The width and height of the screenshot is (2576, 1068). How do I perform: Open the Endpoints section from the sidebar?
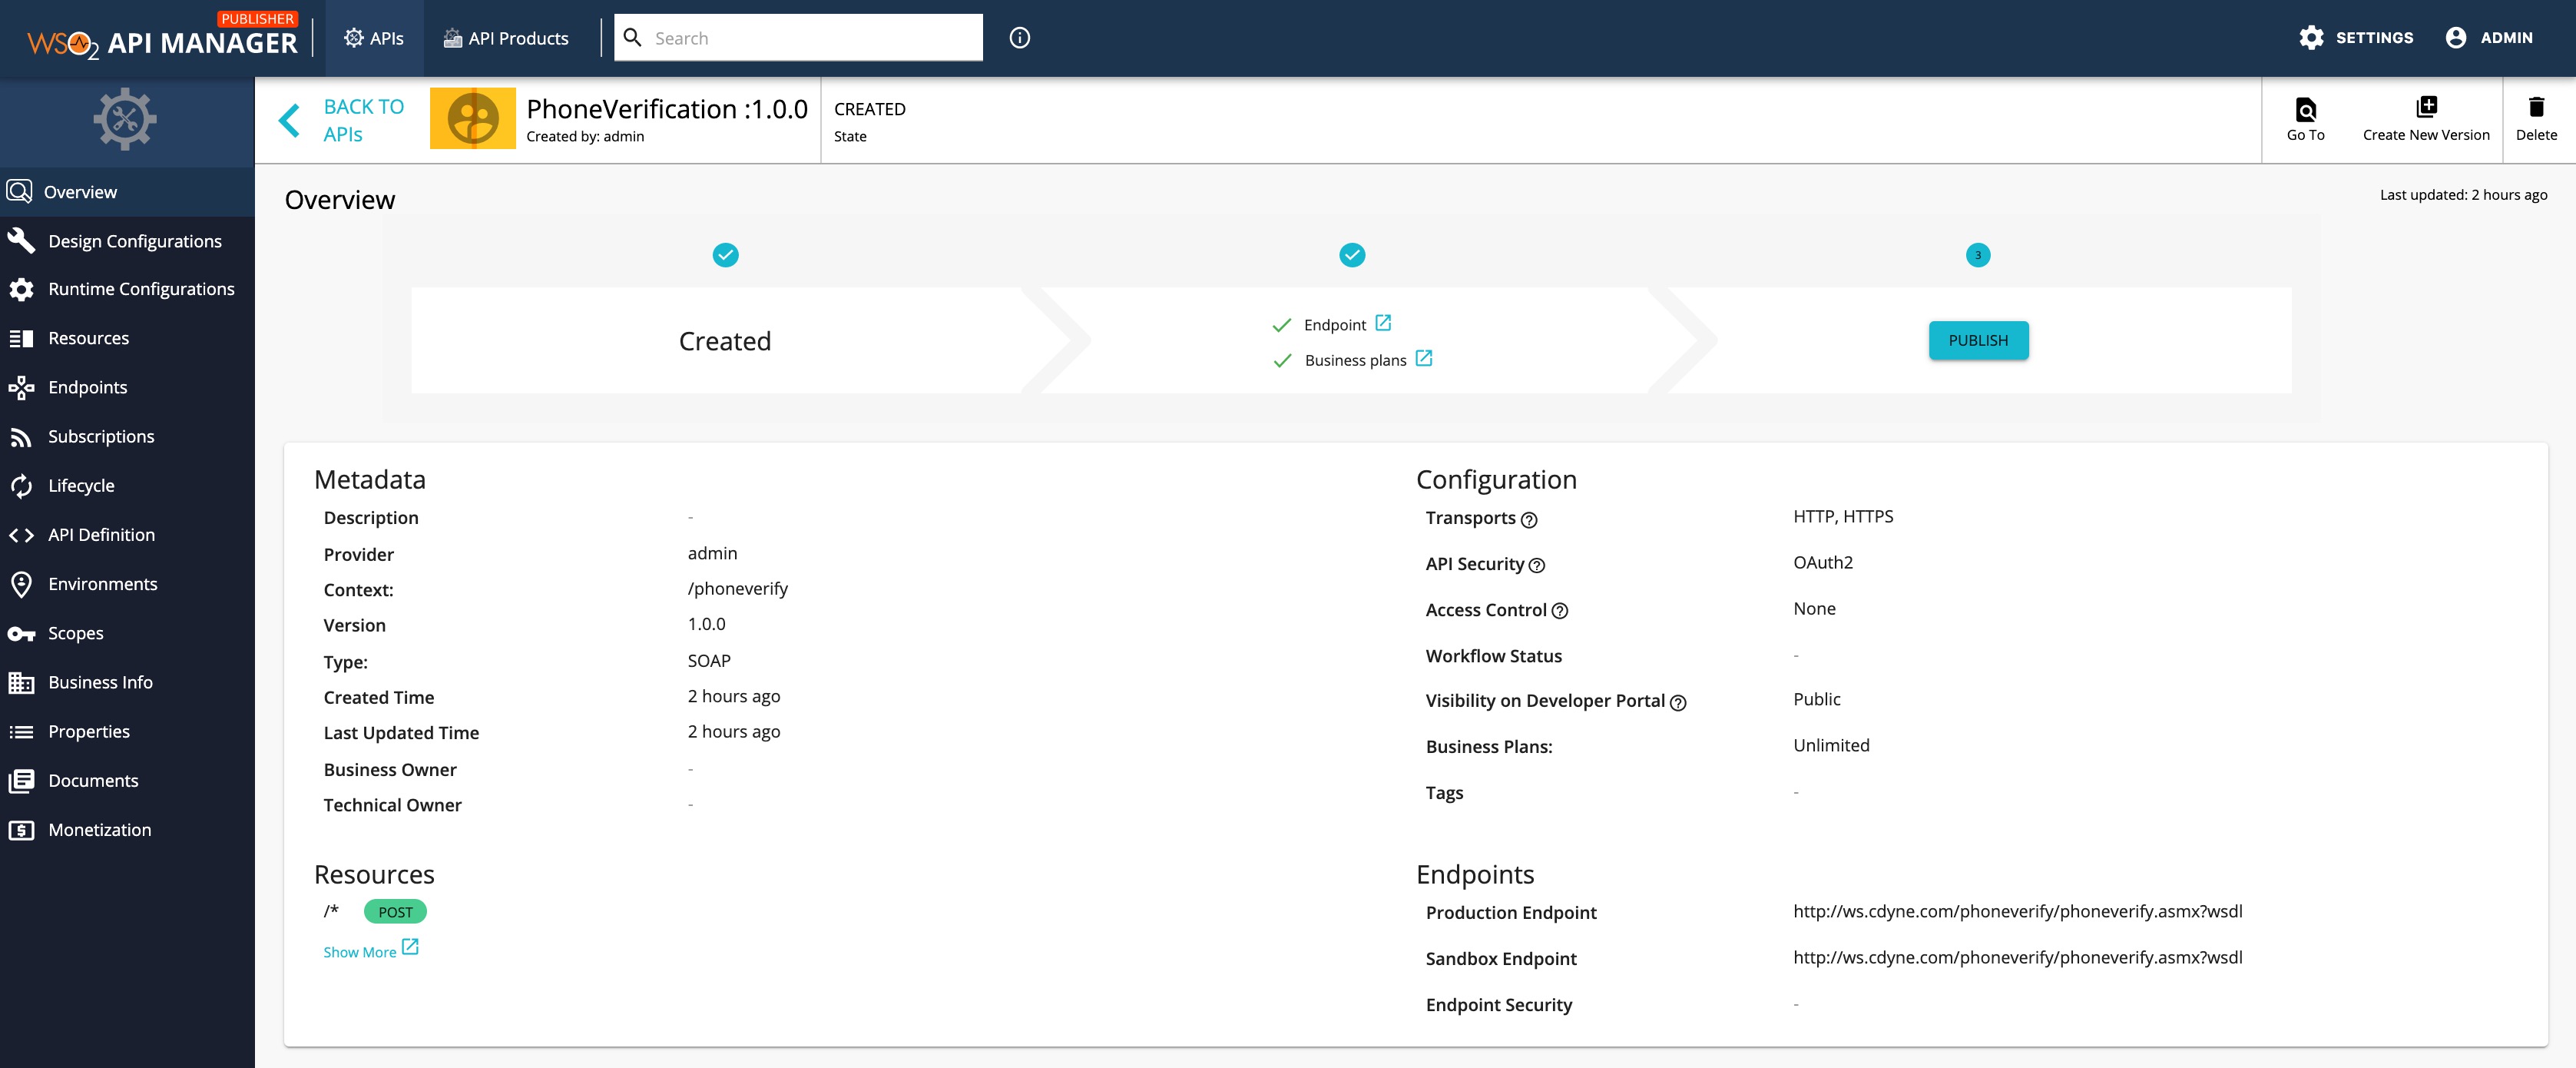click(88, 387)
